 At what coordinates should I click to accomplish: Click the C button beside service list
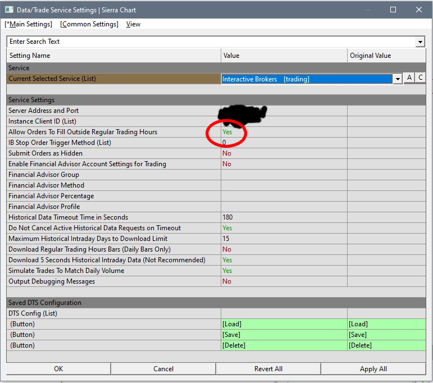pos(420,77)
